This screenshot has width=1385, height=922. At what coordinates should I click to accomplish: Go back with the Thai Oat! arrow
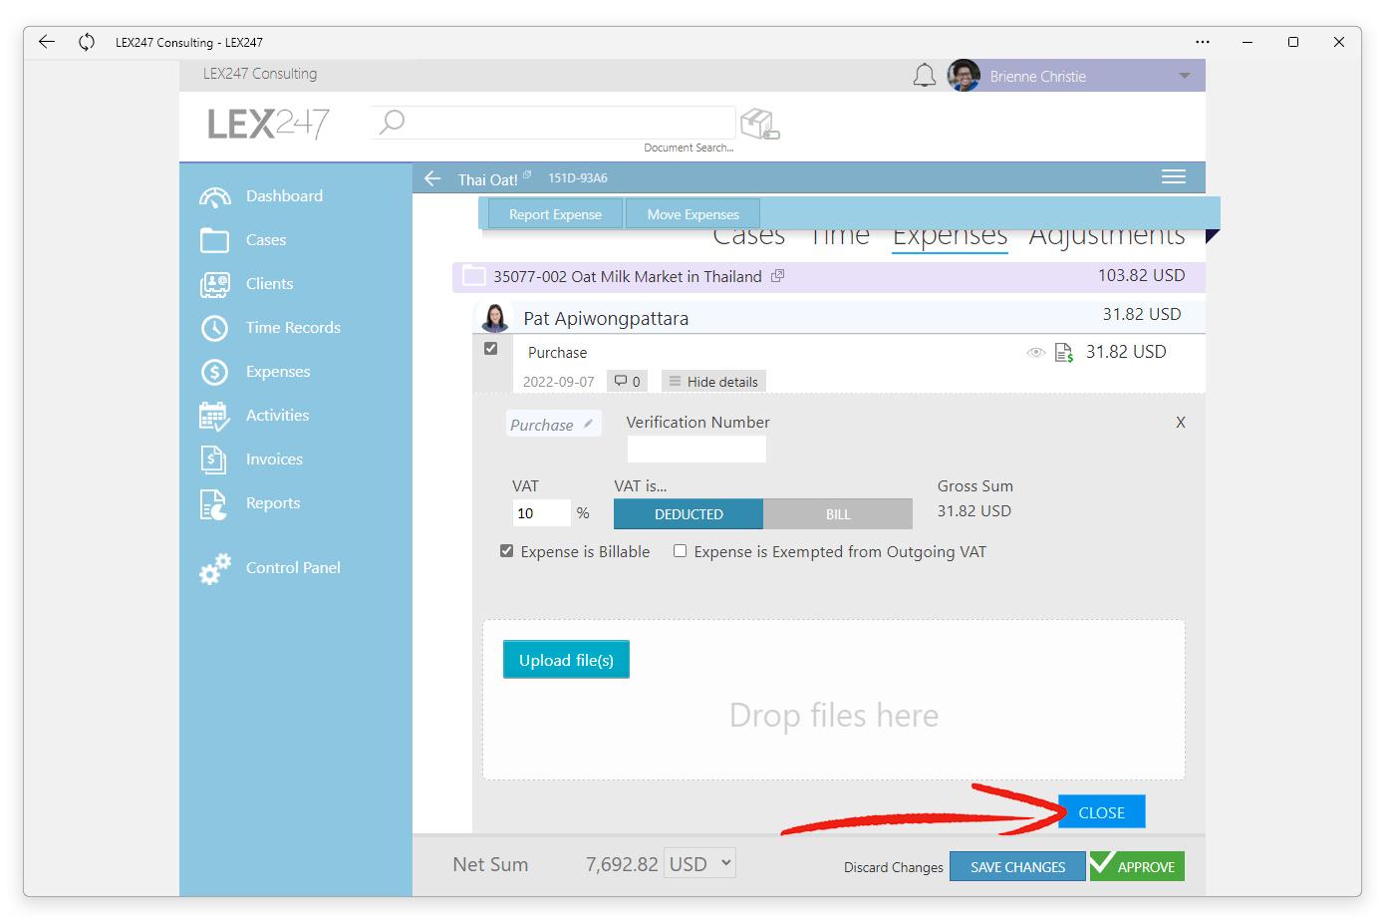(432, 178)
